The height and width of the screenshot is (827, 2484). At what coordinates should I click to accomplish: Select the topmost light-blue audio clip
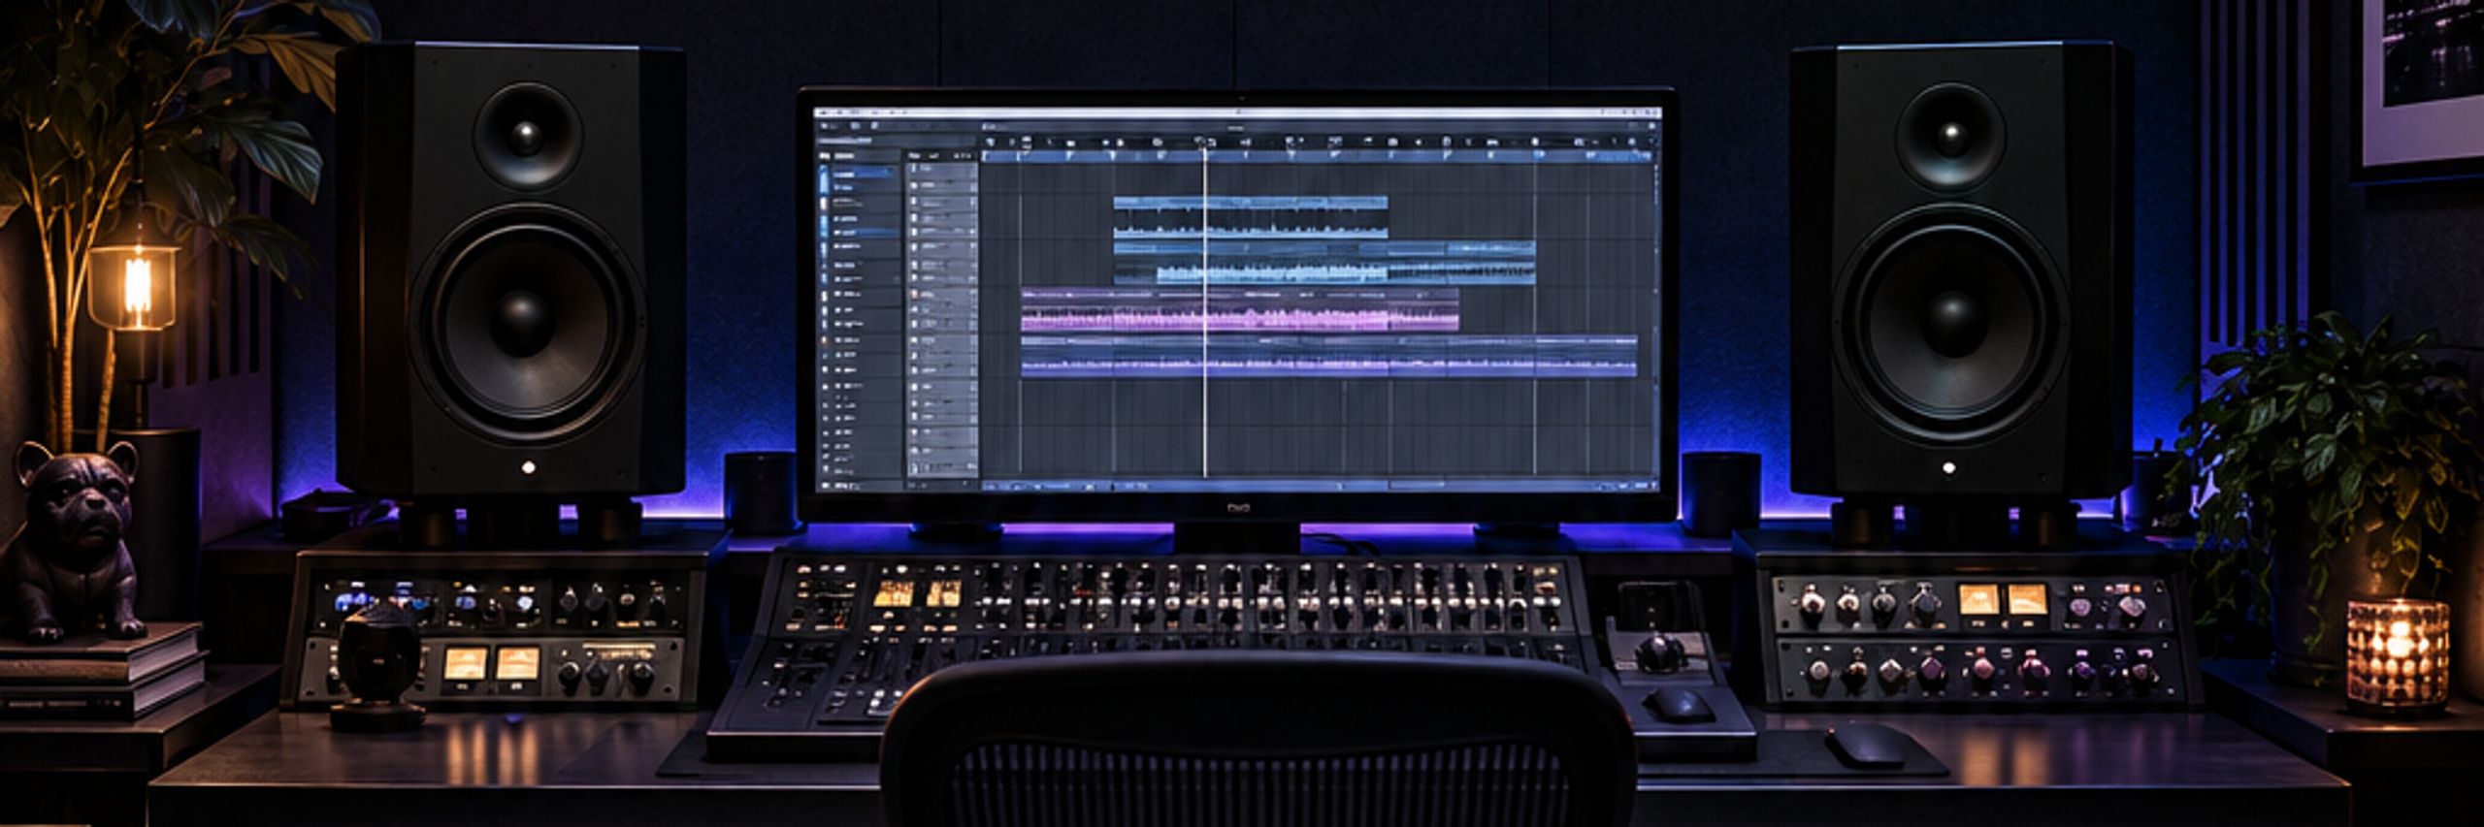[x=1250, y=216]
